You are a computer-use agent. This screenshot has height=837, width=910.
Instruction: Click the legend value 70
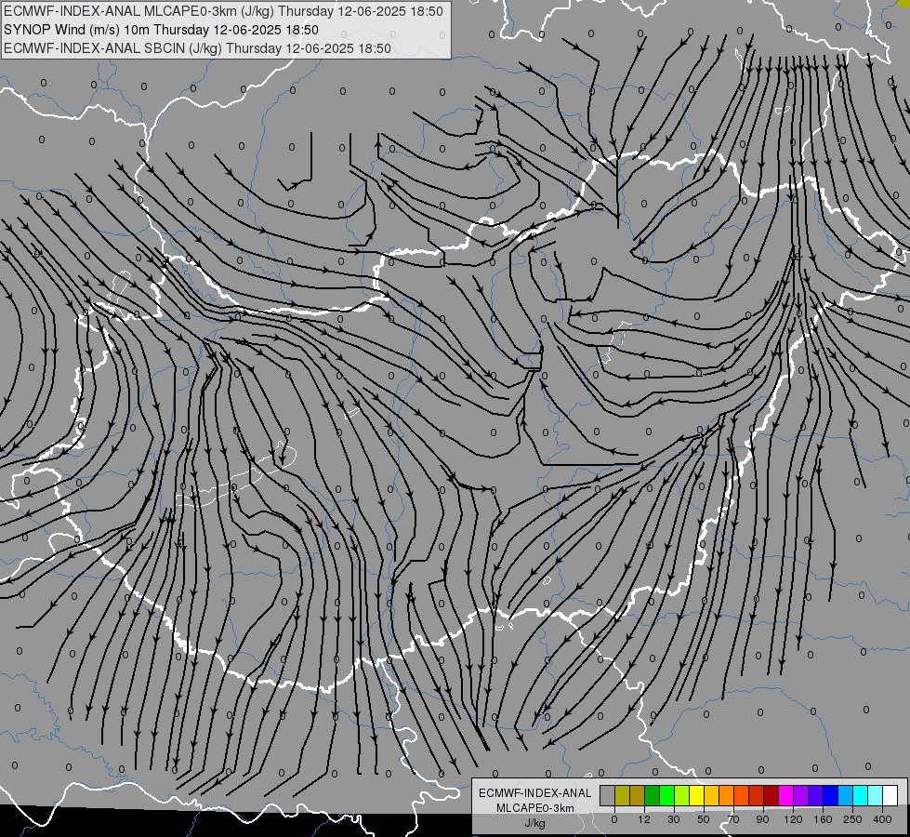tap(733, 819)
